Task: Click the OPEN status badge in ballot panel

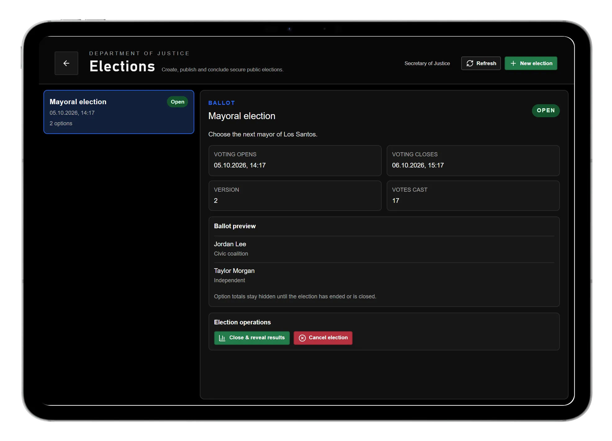Action: click(546, 110)
